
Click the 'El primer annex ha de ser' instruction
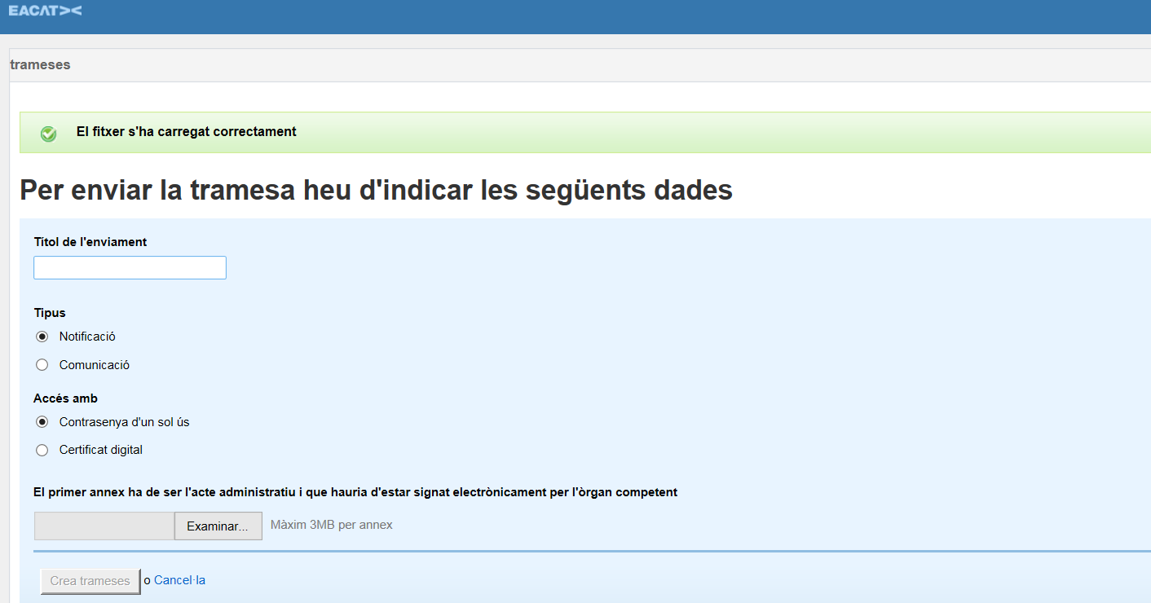[x=355, y=492]
